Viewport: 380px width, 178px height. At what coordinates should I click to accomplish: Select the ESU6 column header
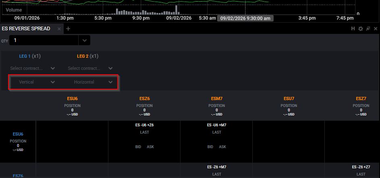click(x=73, y=98)
